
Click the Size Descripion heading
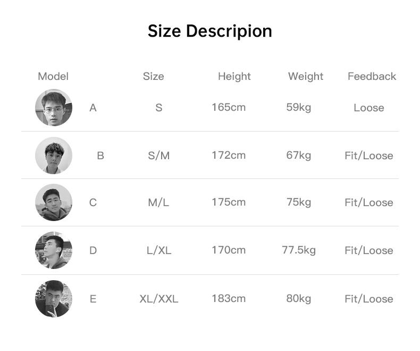tap(209, 31)
